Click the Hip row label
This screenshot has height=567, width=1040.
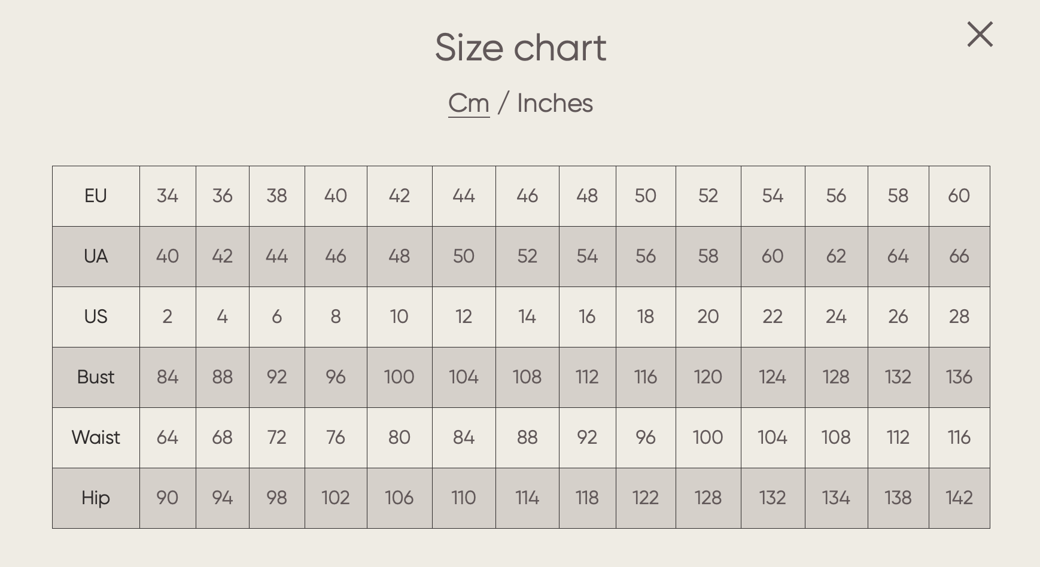point(96,498)
